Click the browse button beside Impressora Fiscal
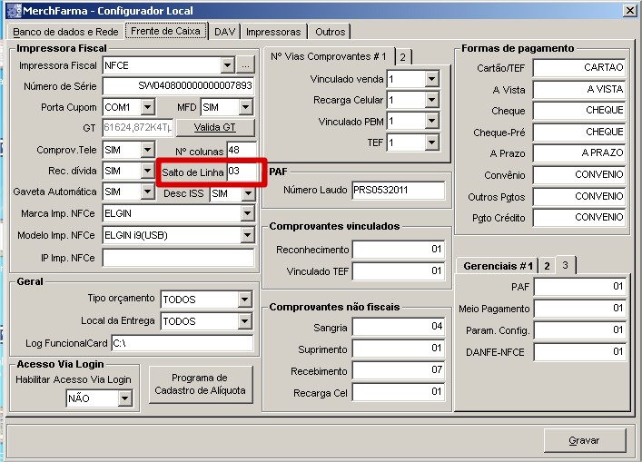642x462 pixels. tap(245, 65)
